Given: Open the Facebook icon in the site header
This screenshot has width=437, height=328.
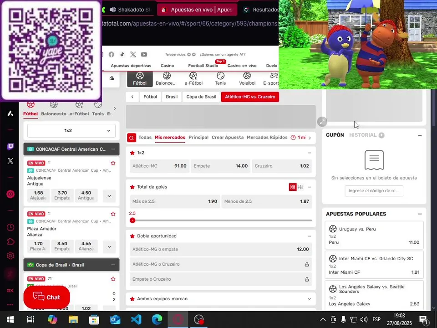Looking at the screenshot, I should [x=112, y=54].
